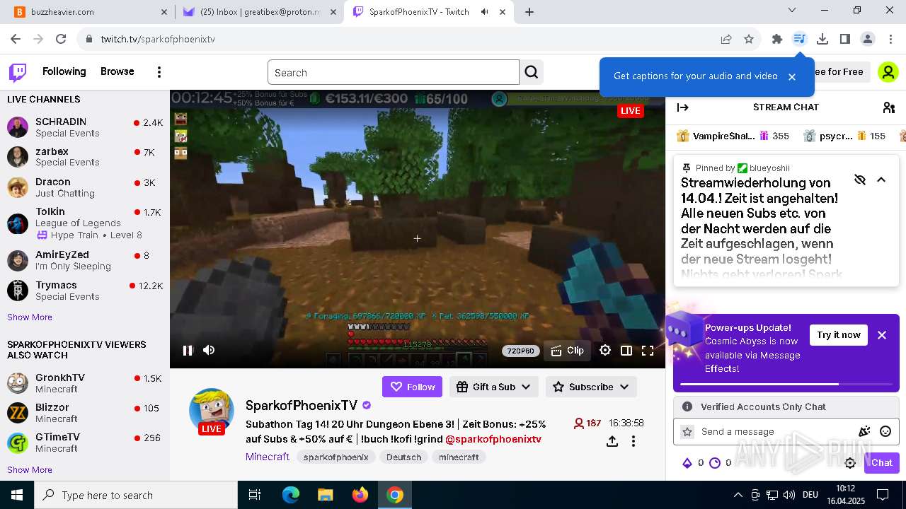906x509 pixels.
Task: Click the Deutsch tag
Action: [x=404, y=457]
